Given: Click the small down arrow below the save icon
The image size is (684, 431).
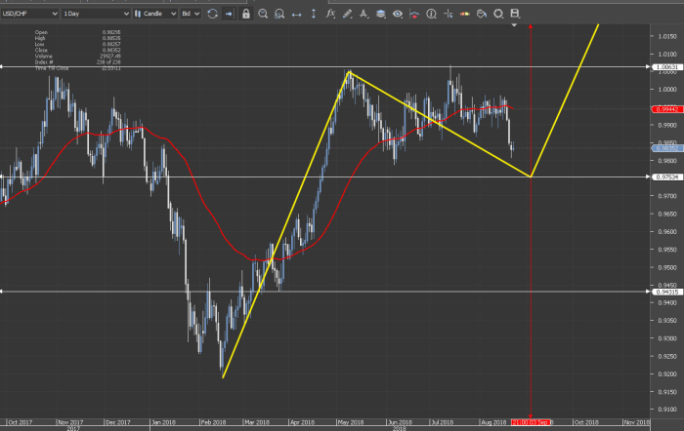Looking at the screenshot, I should (x=514, y=24).
